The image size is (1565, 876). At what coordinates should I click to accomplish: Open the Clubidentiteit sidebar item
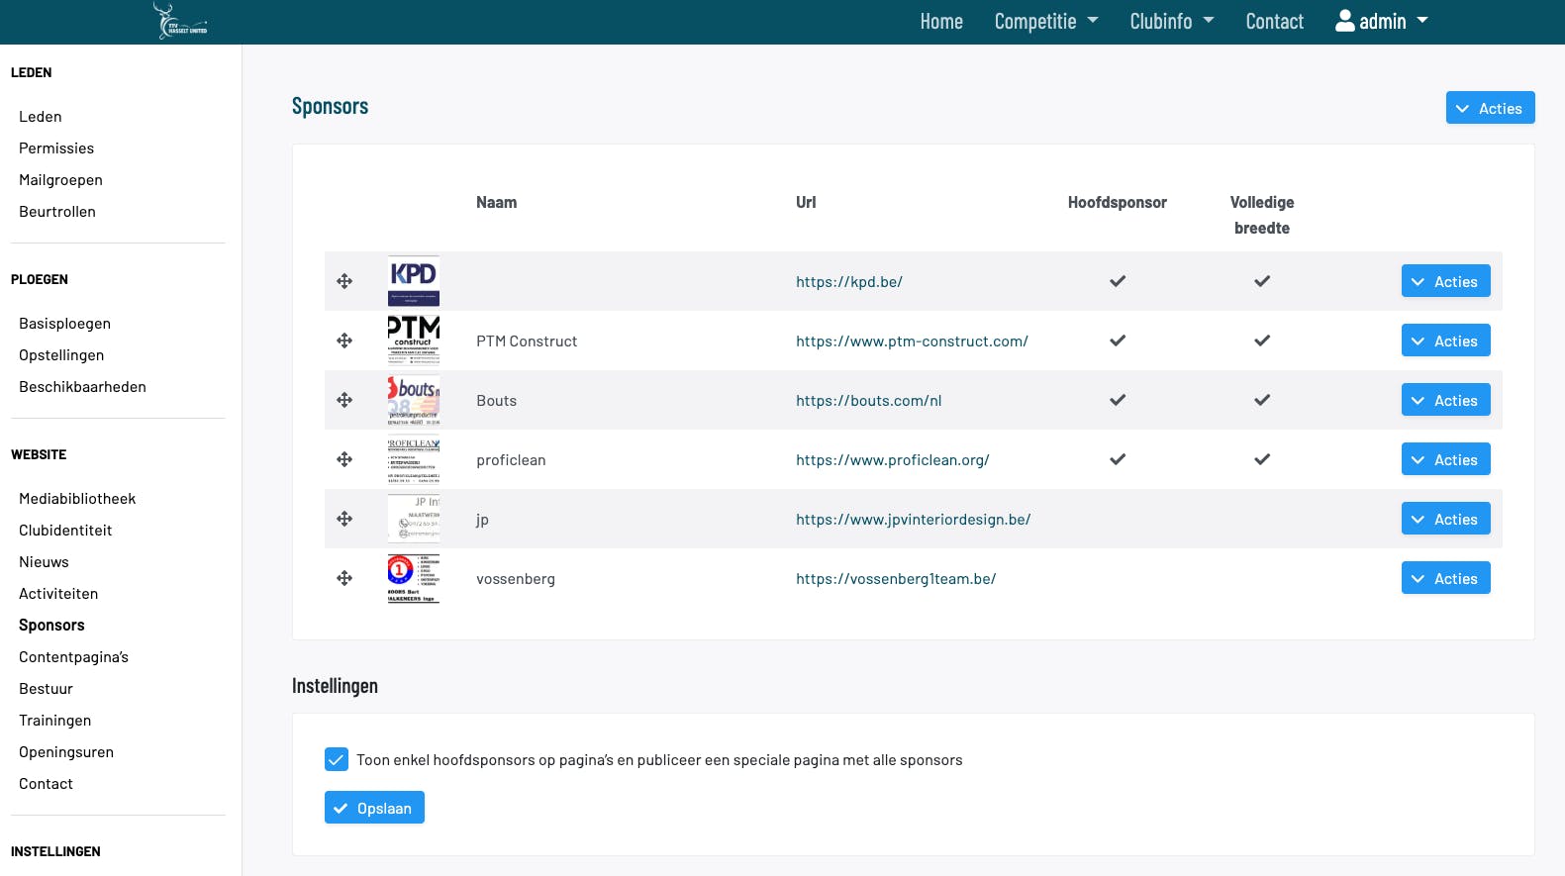click(65, 531)
